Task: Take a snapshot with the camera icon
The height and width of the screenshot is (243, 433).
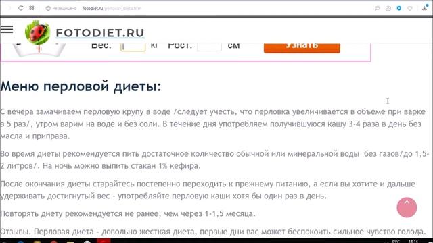Action: click(x=388, y=8)
